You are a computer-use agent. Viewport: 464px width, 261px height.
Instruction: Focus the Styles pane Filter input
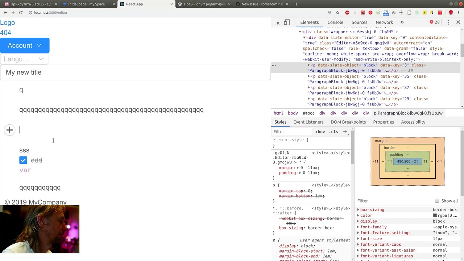point(292,132)
